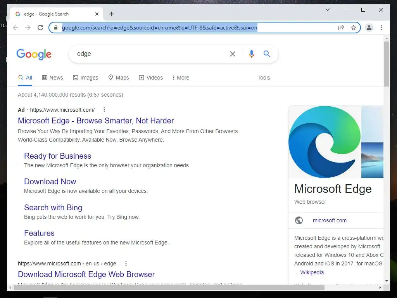Click the 'Web browser' subtitle
Screen dimensions: 397x298
310,202
